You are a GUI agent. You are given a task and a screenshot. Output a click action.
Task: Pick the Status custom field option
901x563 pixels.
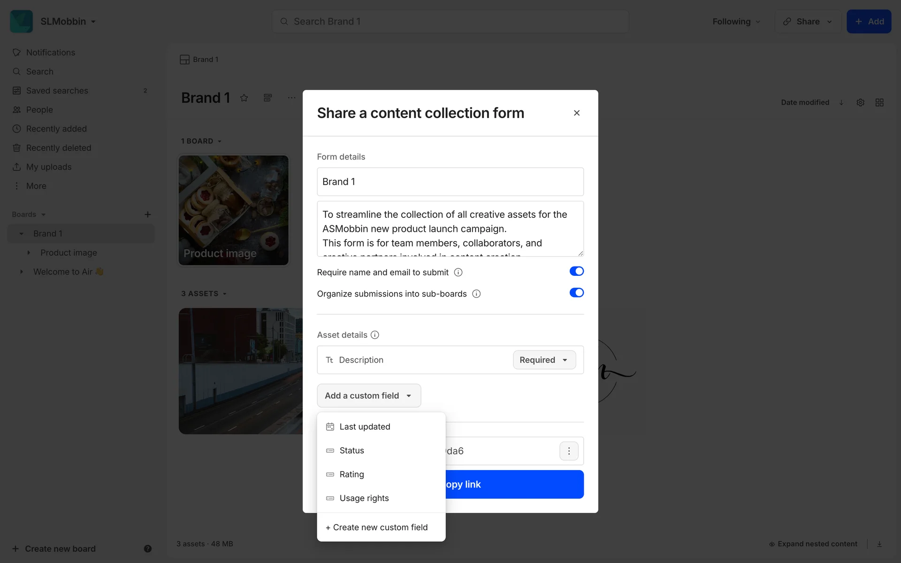click(x=351, y=450)
